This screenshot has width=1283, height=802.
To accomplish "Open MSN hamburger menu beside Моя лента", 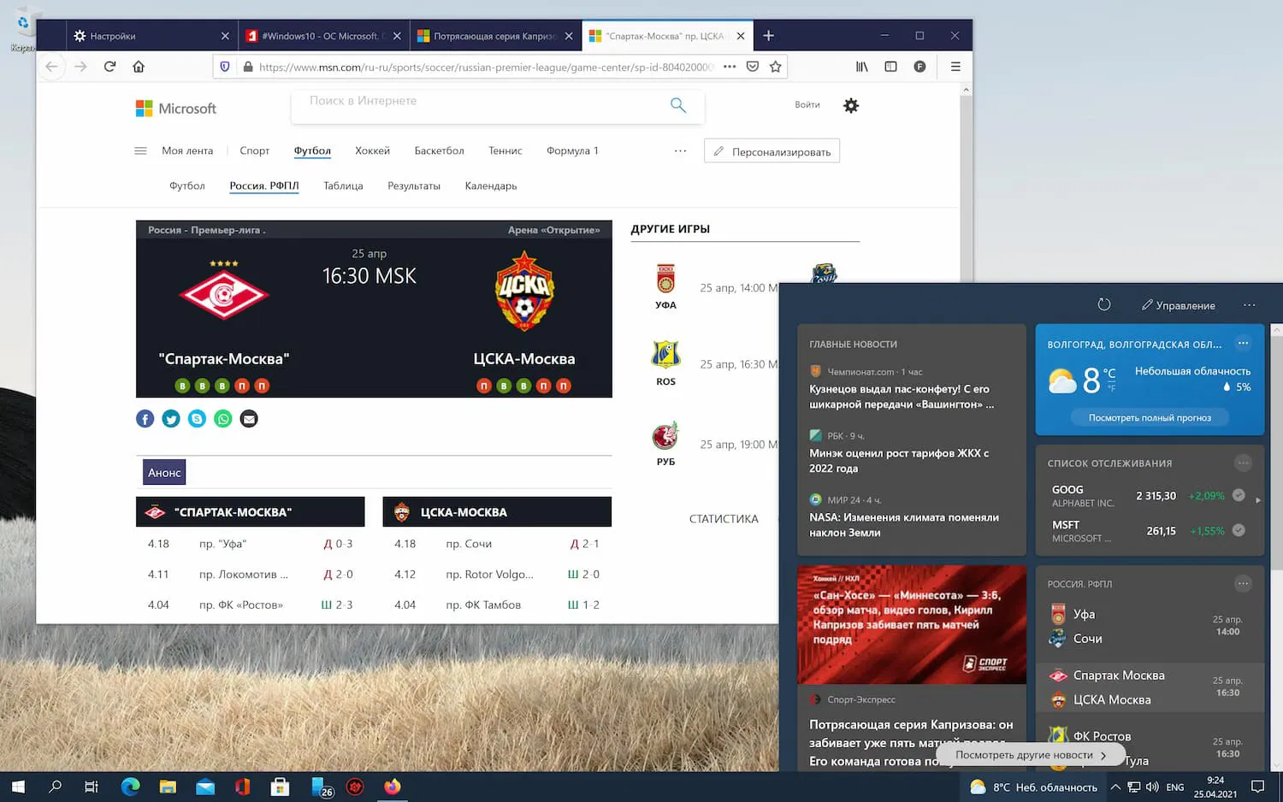I will tap(140, 151).
